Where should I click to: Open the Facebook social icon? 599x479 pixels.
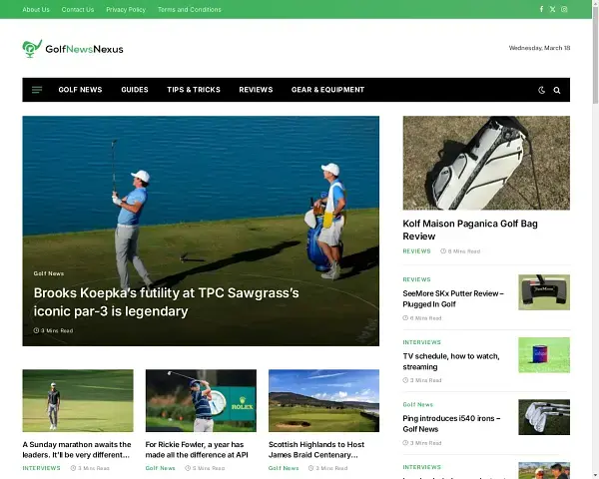point(541,9)
